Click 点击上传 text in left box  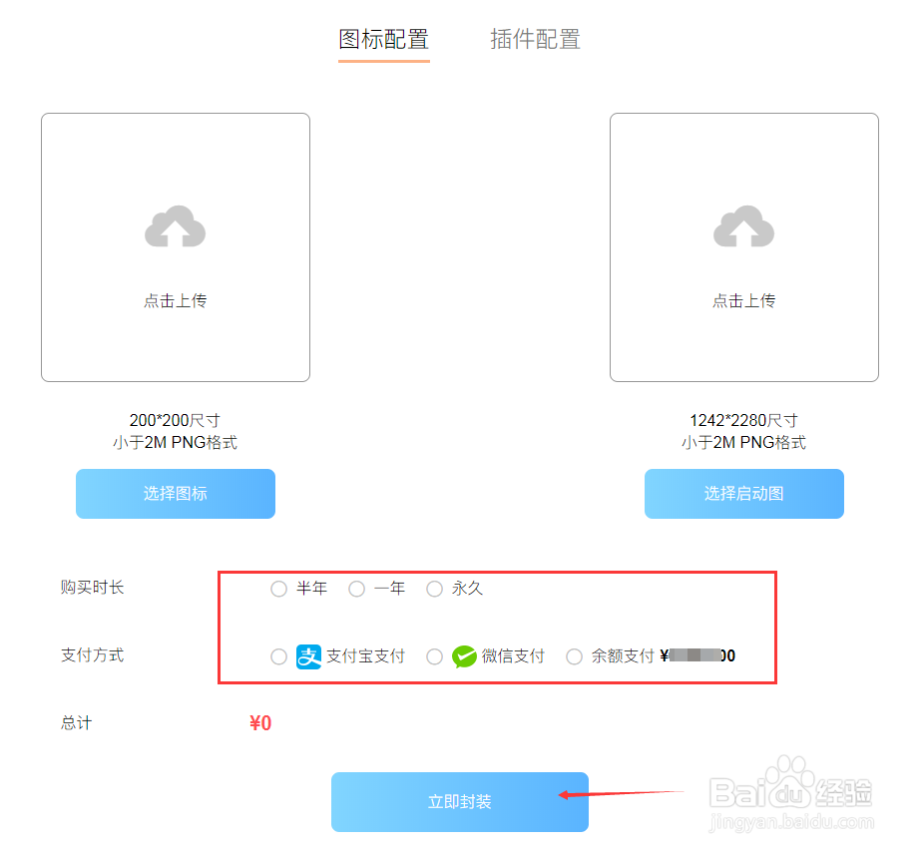click(x=175, y=301)
